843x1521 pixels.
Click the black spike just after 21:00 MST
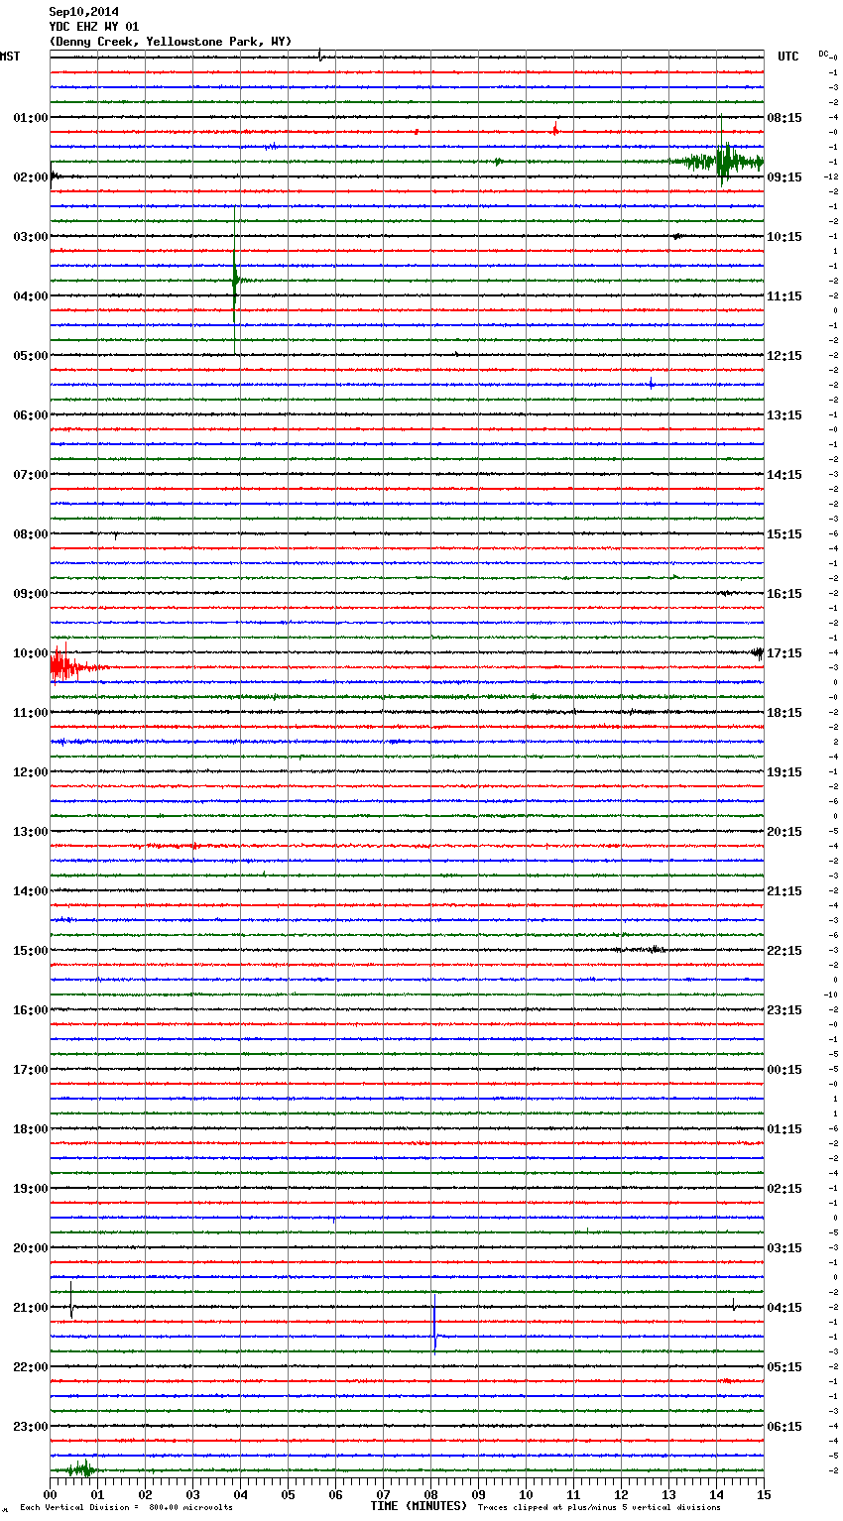71,1300
